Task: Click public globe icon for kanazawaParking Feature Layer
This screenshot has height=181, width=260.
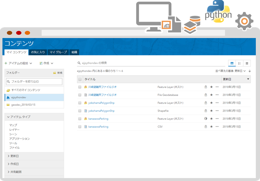Action: pyautogui.click(x=206, y=119)
